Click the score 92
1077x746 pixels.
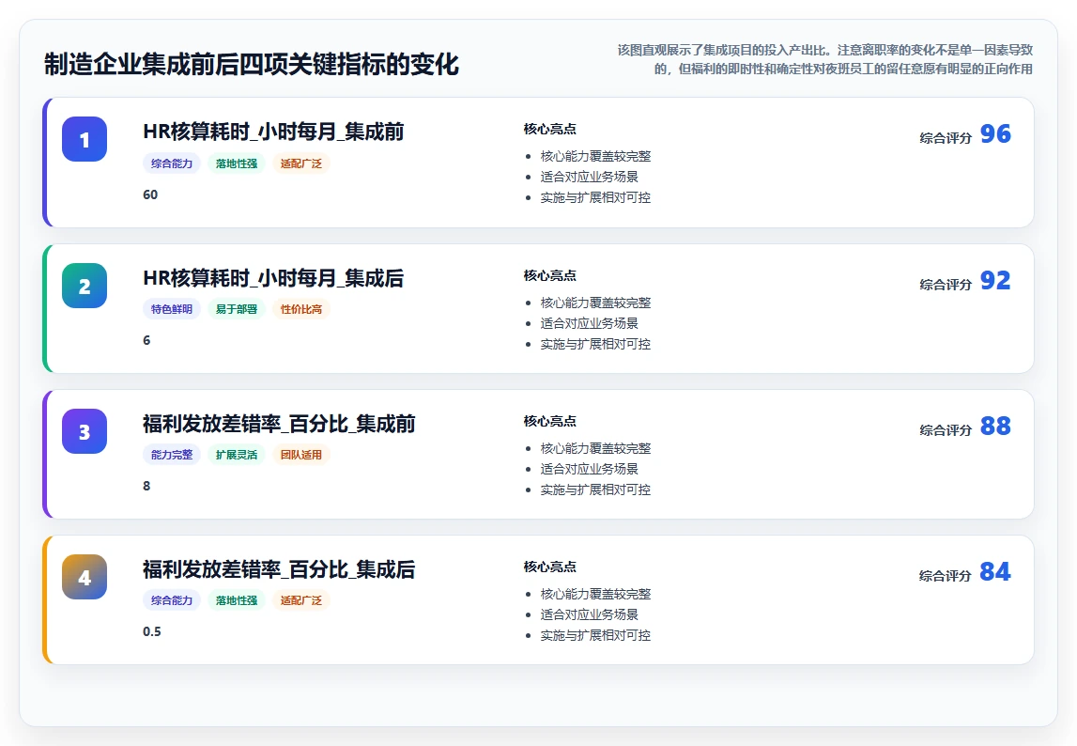pos(995,280)
